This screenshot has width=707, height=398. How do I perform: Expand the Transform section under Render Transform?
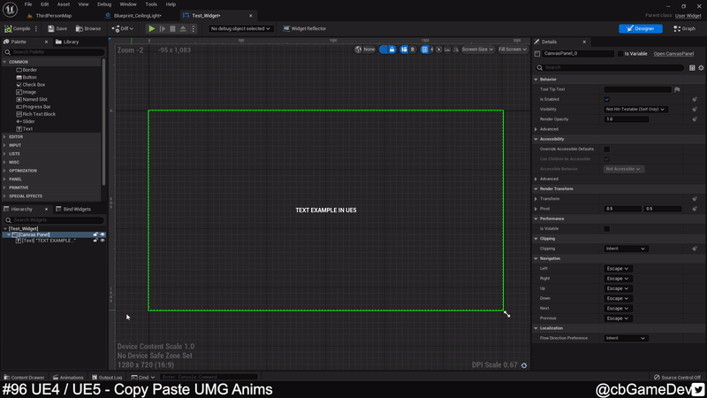point(537,199)
